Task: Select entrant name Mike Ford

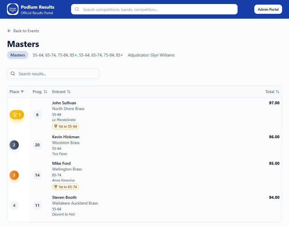Action: (x=61, y=163)
